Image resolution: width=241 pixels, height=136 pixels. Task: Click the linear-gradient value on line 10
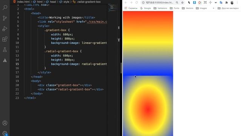(x=94, y=43)
